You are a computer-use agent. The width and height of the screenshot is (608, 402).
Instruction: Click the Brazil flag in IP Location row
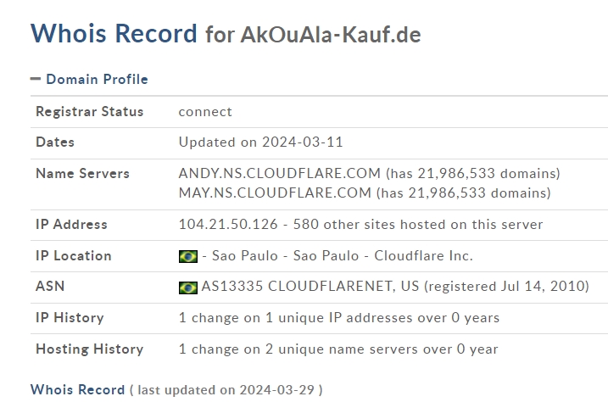coord(188,256)
